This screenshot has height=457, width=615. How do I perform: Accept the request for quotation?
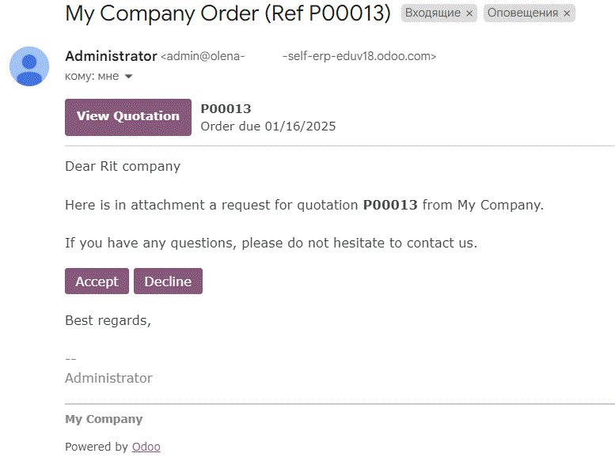tap(97, 281)
